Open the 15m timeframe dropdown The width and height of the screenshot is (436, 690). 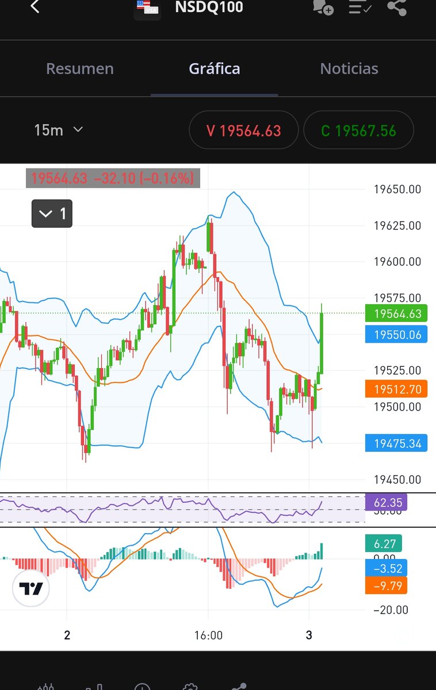click(59, 130)
